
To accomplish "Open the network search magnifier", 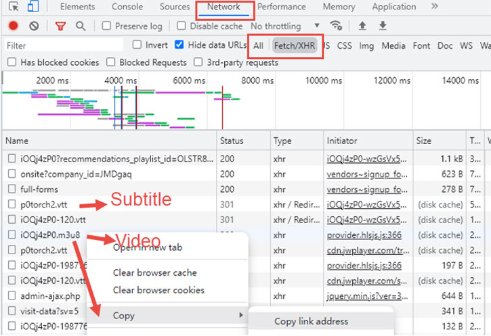I will click(x=81, y=26).
